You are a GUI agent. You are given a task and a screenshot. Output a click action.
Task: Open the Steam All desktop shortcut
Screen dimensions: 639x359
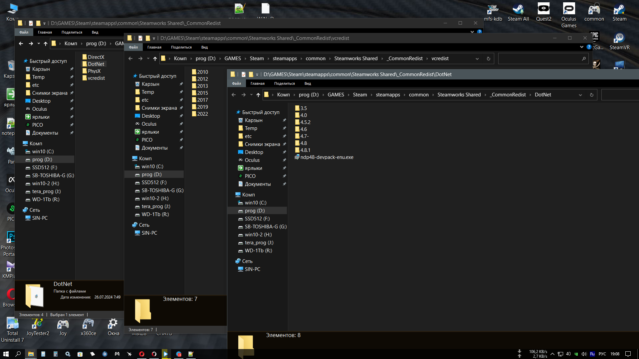(518, 12)
